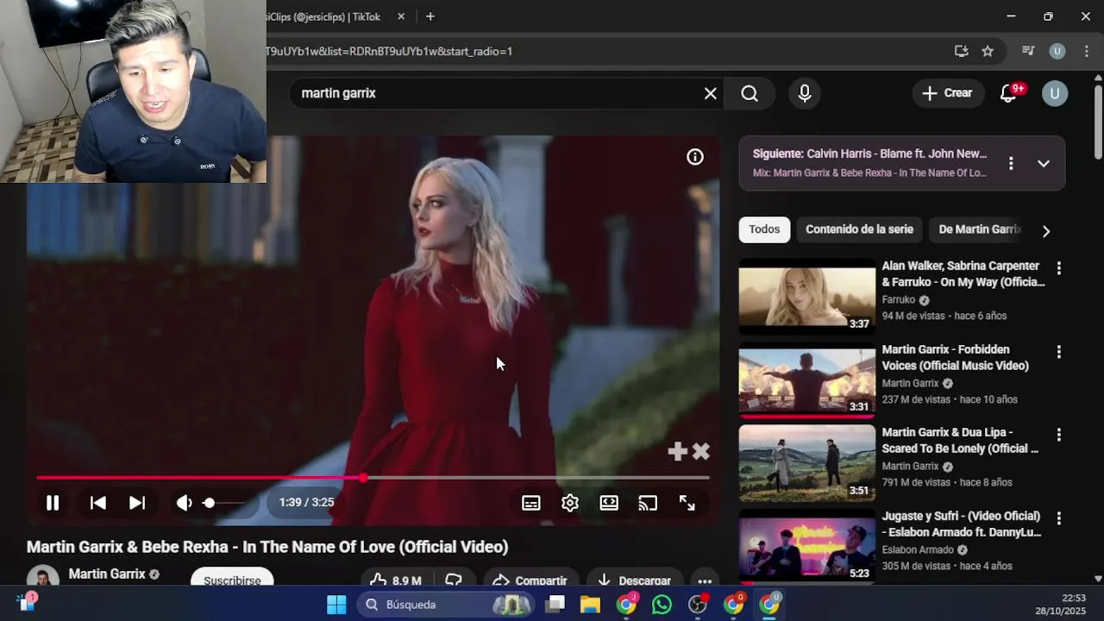This screenshot has height=621, width=1104.
Task: Click the plus icon overlay on video
Action: click(677, 451)
